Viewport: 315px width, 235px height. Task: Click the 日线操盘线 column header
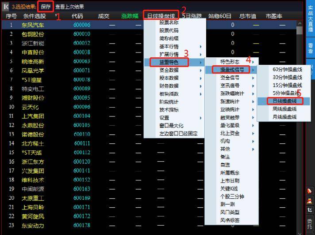(x=161, y=15)
